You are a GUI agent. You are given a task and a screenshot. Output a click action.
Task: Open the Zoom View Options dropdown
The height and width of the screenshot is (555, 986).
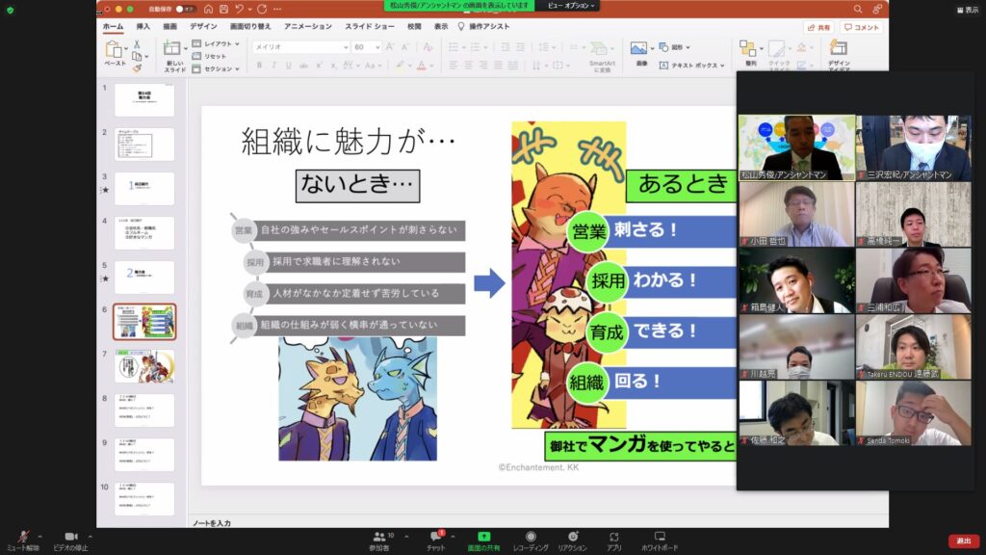(571, 6)
